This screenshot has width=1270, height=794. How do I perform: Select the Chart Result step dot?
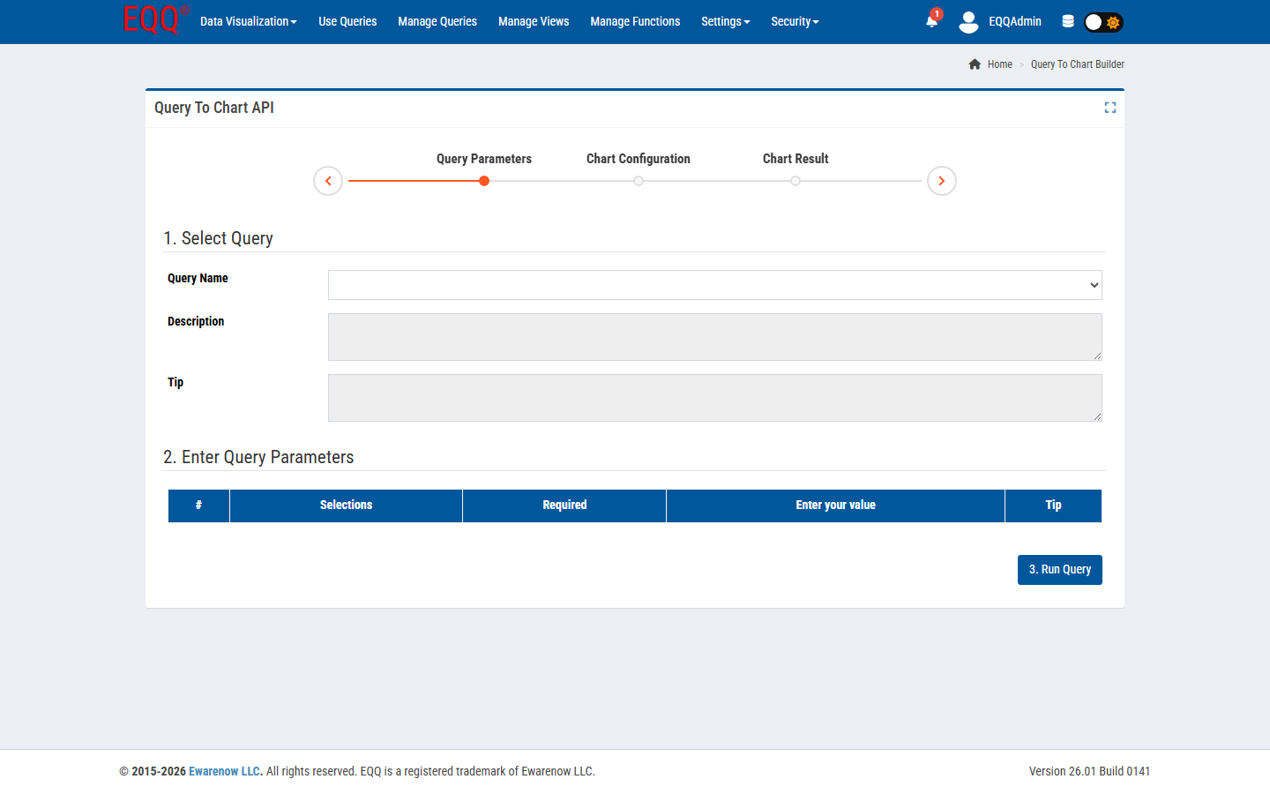click(795, 180)
